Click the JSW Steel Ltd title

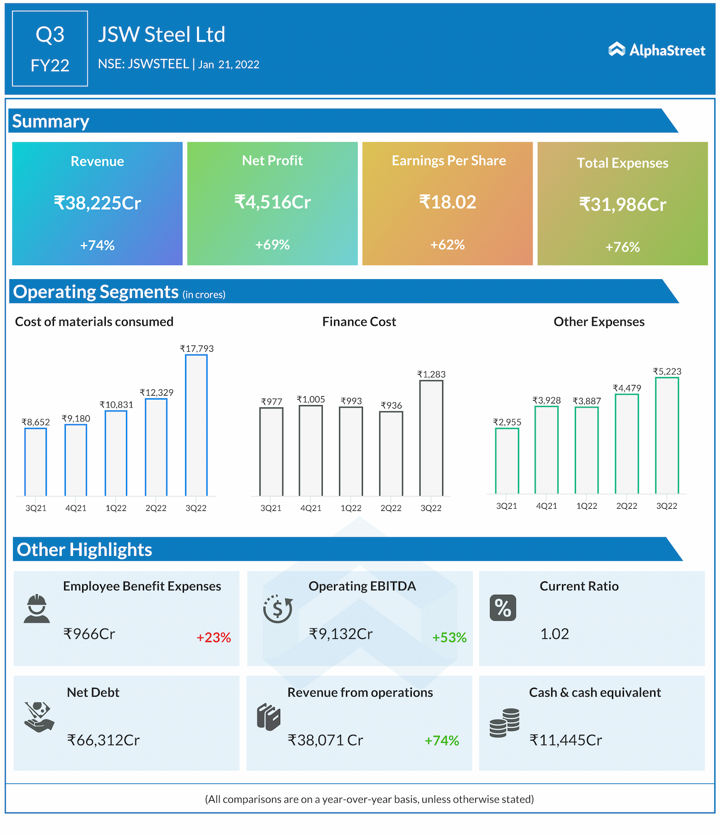[161, 34]
